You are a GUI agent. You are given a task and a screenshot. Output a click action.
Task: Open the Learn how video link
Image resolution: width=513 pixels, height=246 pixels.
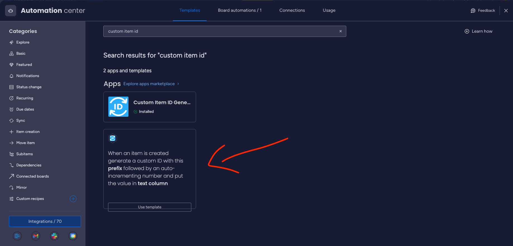click(479, 31)
